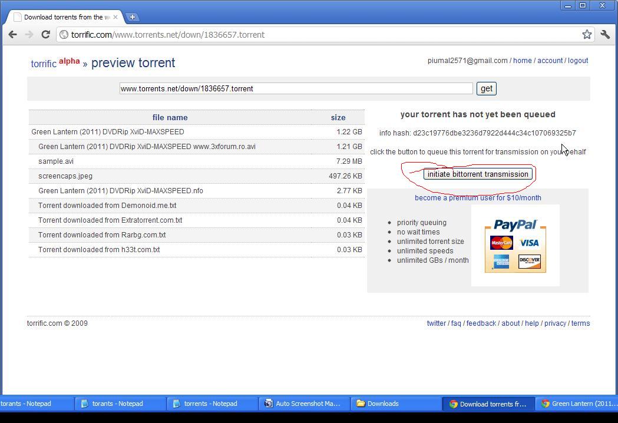
Task: Select the Download torrents browser tab
Action: [66, 17]
